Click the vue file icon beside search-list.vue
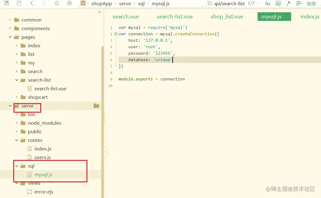The image size is (321, 198). click(x=30, y=89)
